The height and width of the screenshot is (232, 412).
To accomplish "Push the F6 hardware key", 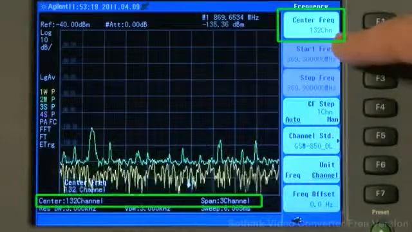I will pos(380,165).
